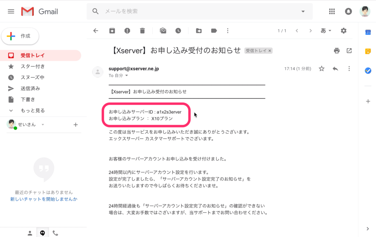This screenshot has height=237, width=376.
Task: Delete this email with the trash icon
Action: pyautogui.click(x=142, y=30)
